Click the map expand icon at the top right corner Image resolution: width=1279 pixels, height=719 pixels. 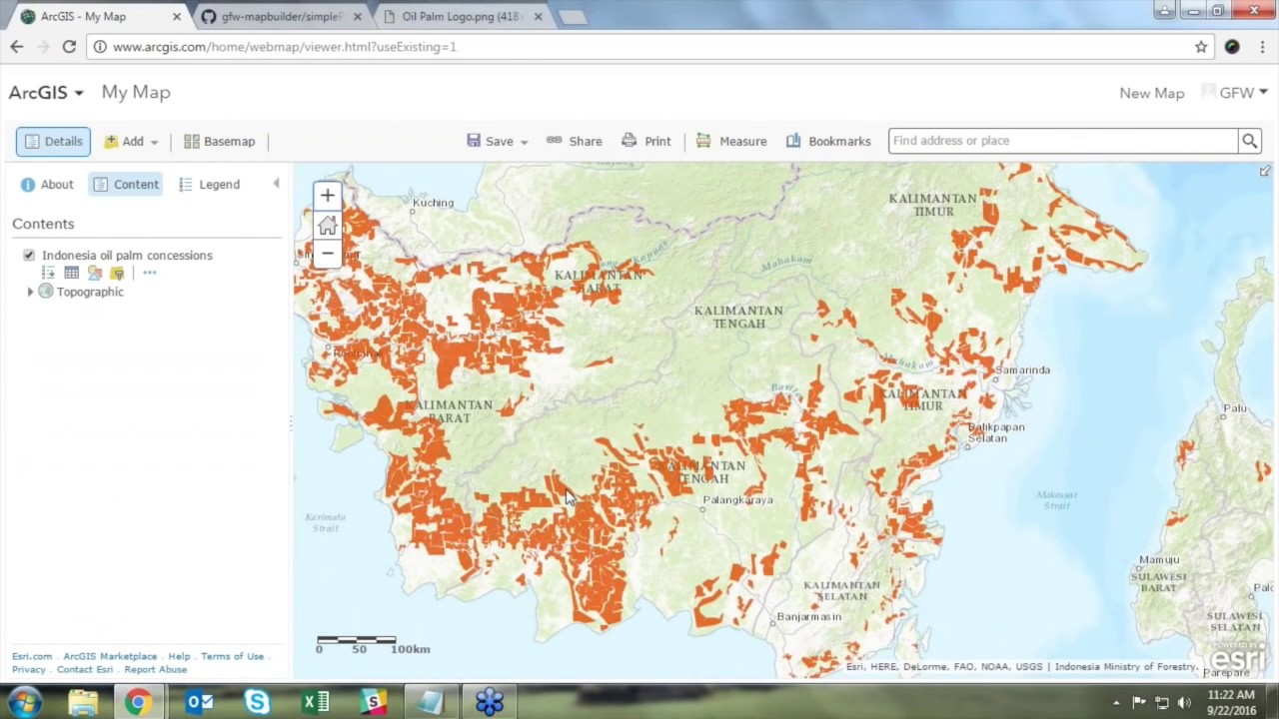[1265, 172]
